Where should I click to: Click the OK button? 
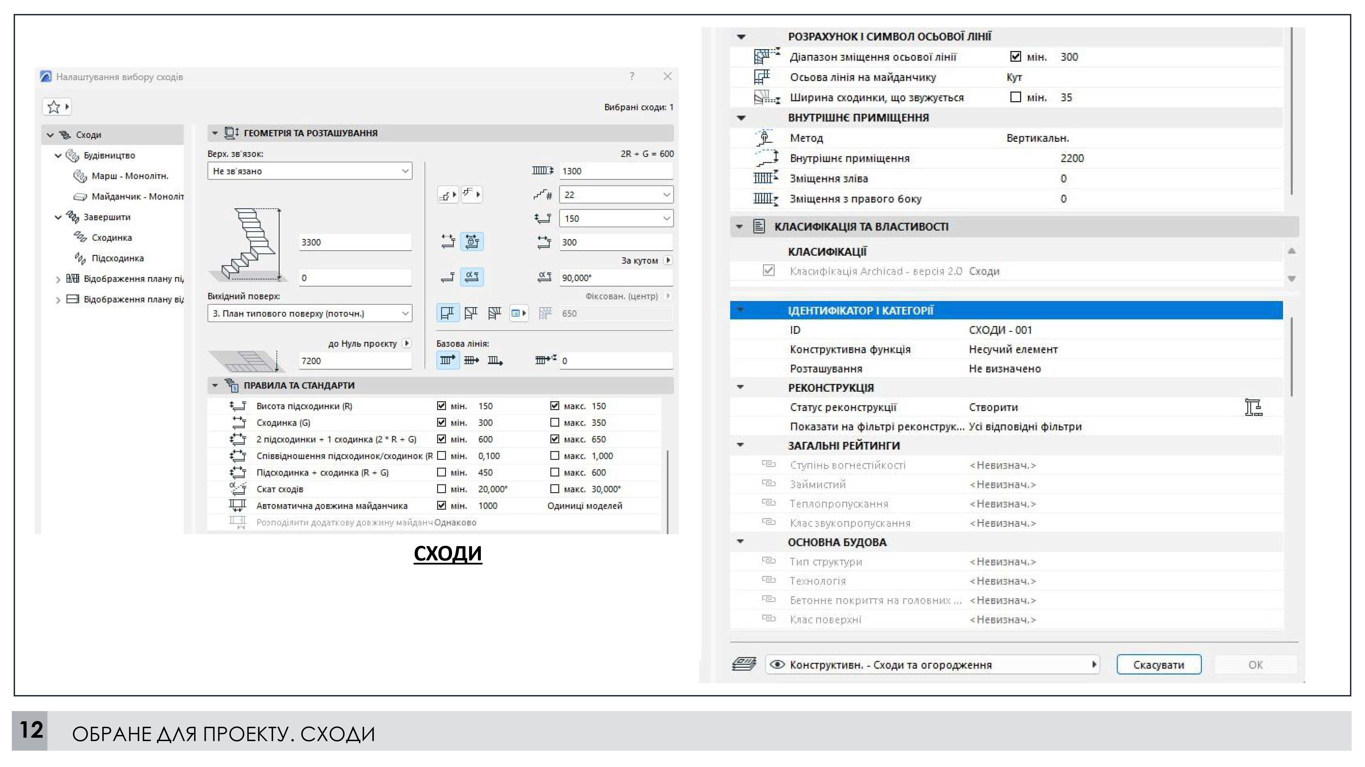coord(1255,664)
